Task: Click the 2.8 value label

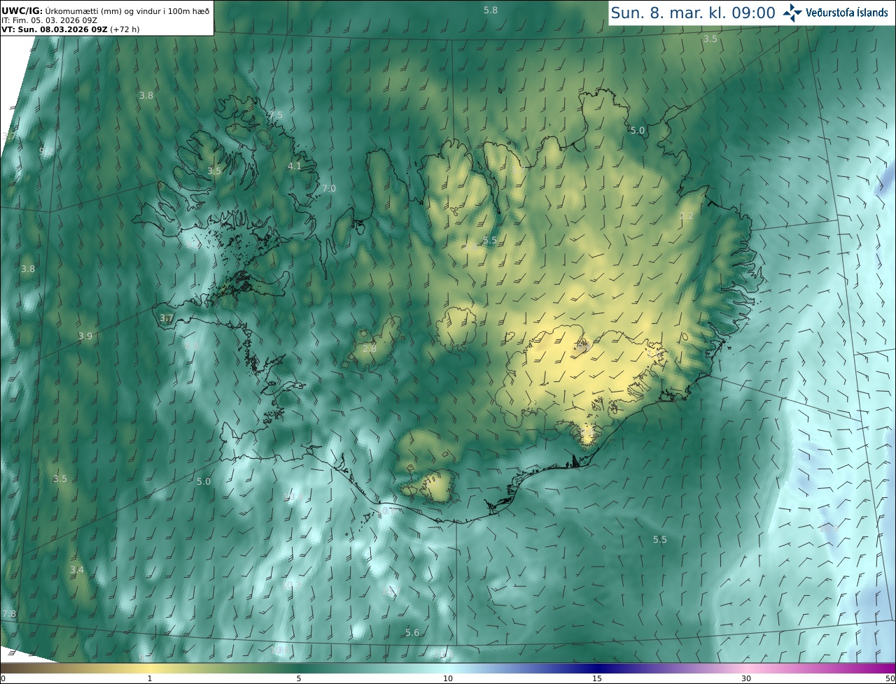Action: point(369,348)
